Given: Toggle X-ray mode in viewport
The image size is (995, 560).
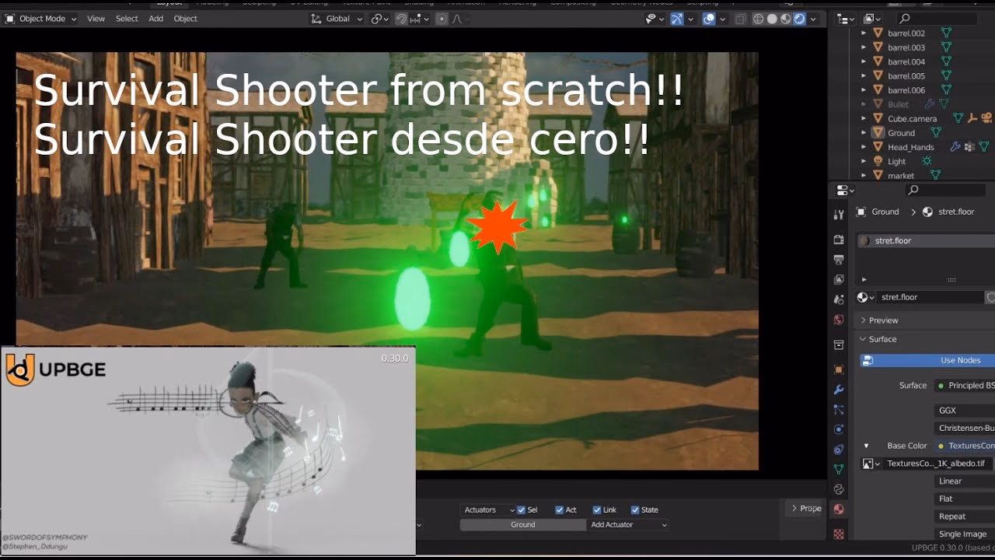Looking at the screenshot, I should [x=740, y=19].
